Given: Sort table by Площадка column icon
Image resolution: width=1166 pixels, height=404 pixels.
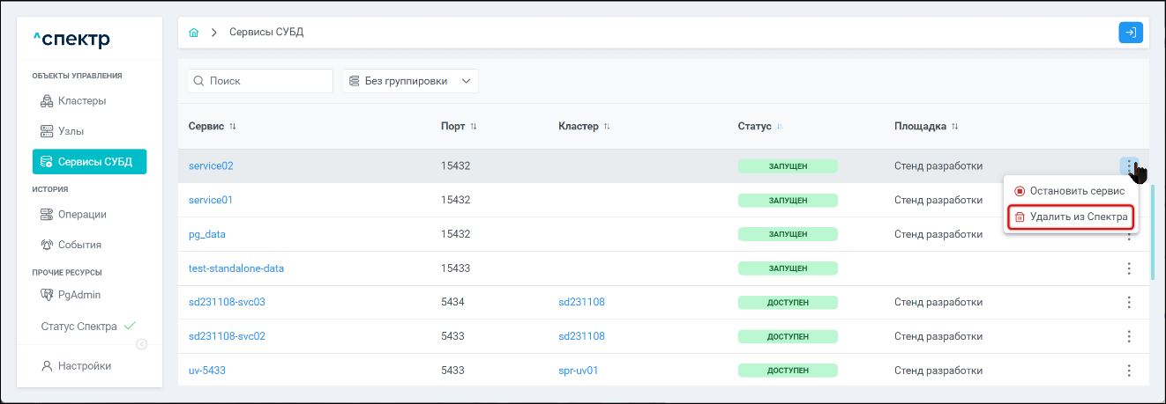Looking at the screenshot, I should 954,127.
